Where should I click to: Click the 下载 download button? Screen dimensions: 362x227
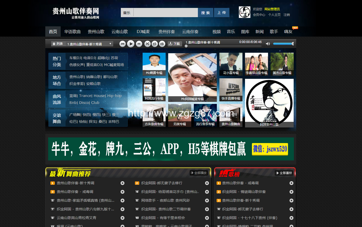pos(174,44)
